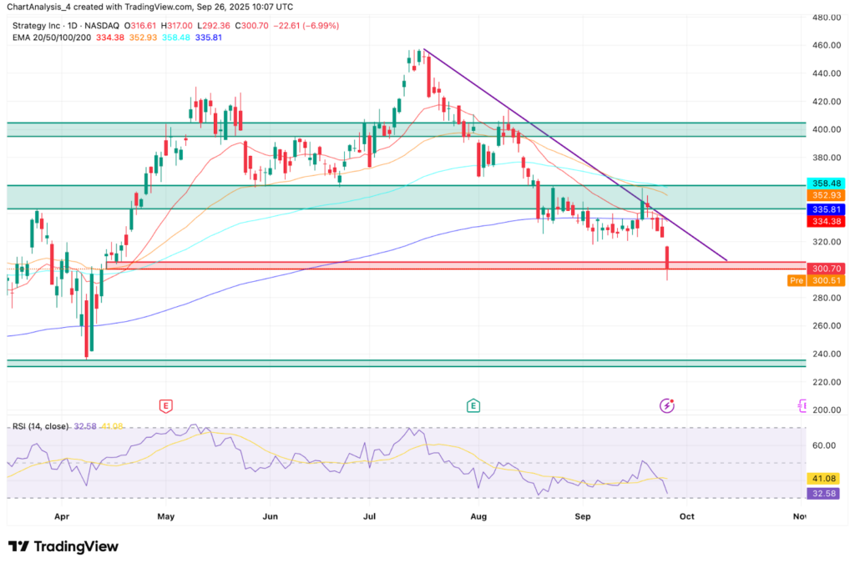Click the Sep label on the time axis
Screen dimensions: 855x563
583,517
